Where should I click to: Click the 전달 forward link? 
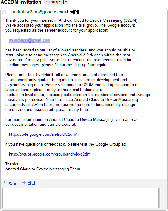pos(31,182)
